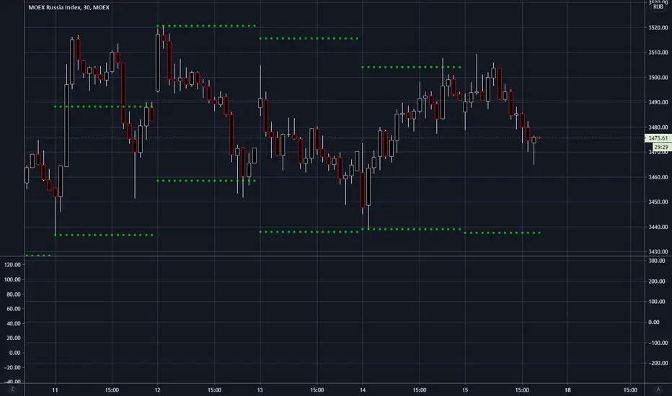Toggle auto scale button labeled A
Screen dimensions: 672x396
pos(658,390)
